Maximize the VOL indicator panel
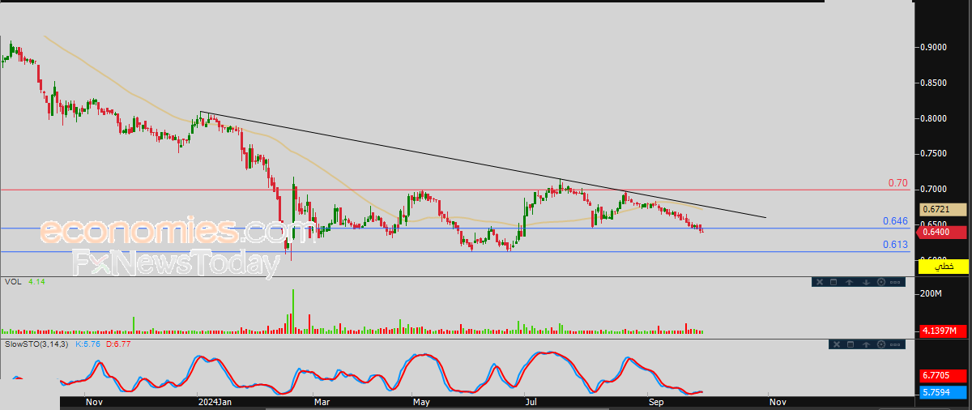The image size is (972, 410). tap(833, 282)
